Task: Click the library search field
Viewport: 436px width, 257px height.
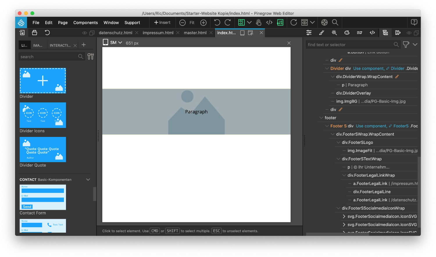Action: pyautogui.click(x=52, y=57)
